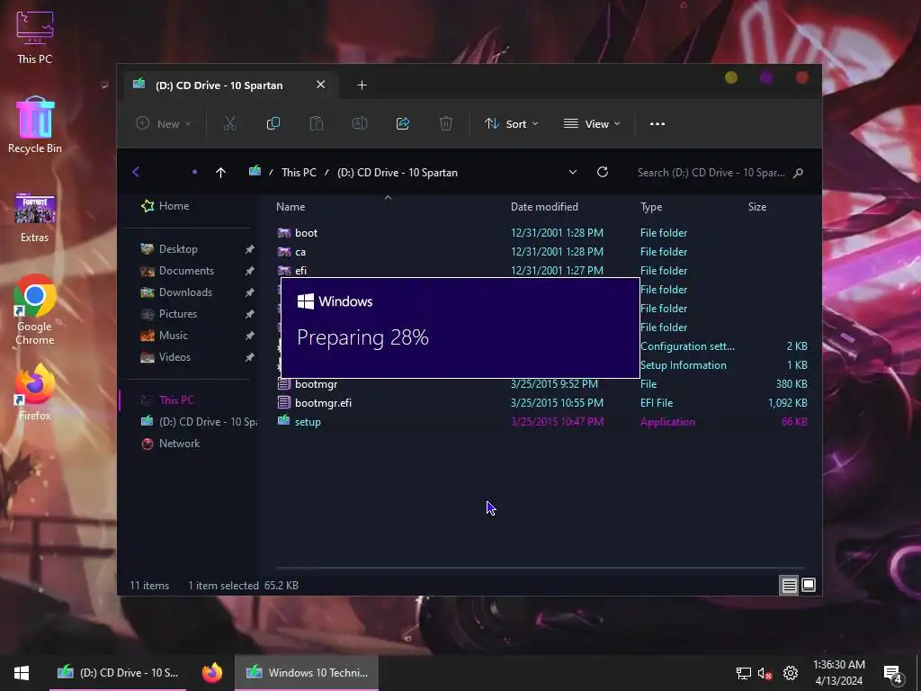
Task: Expand address bar history dropdown
Action: 573,172
